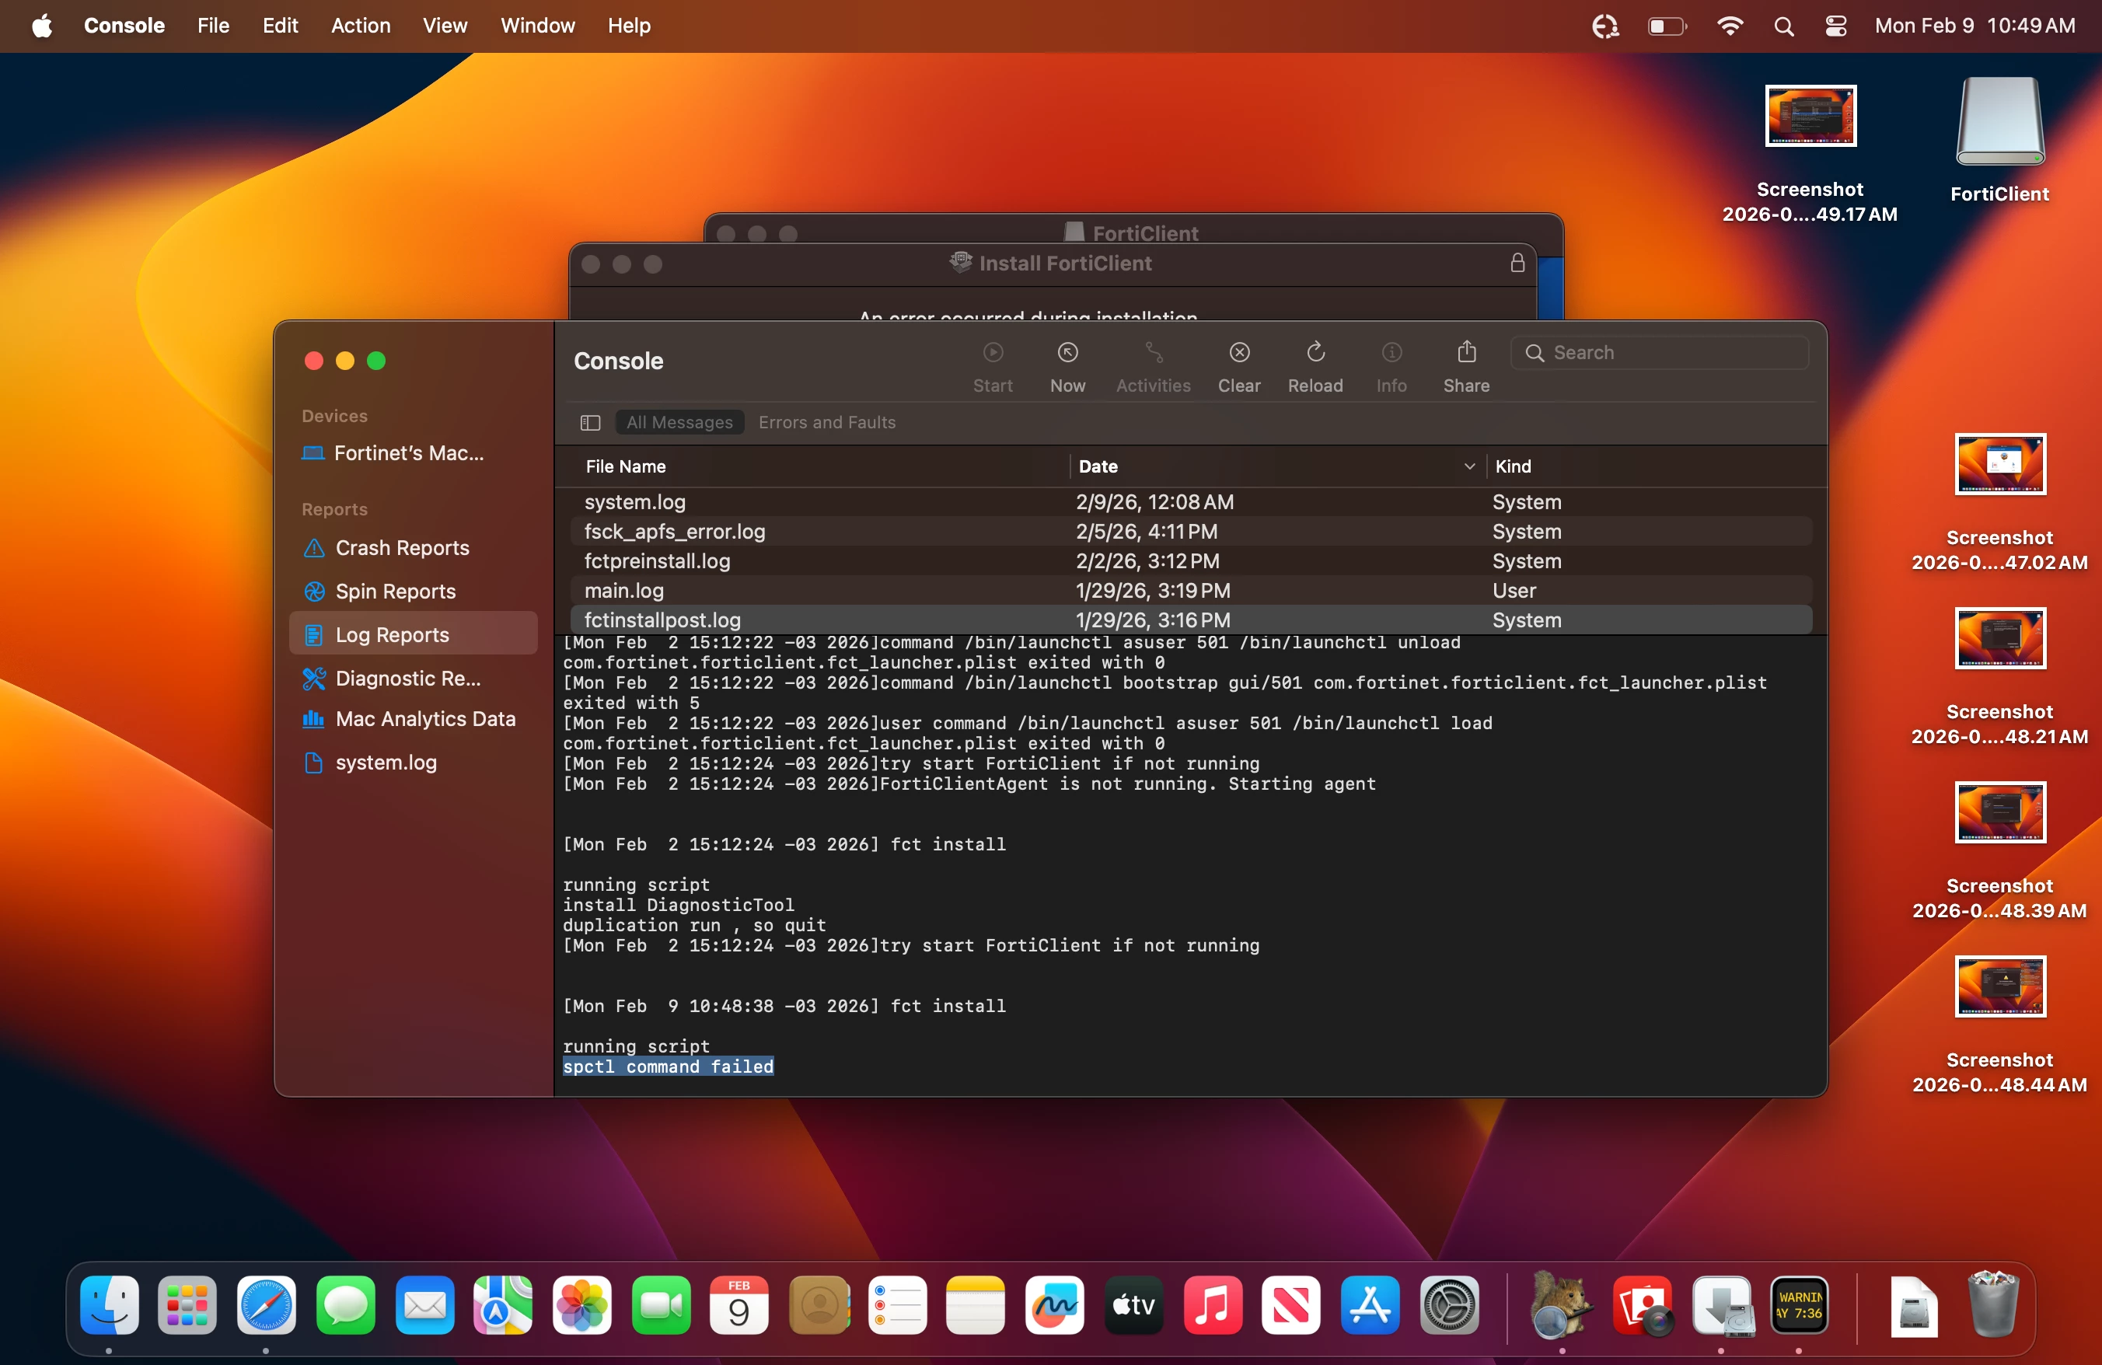Click the Console search field
This screenshot has height=1365, width=2102.
click(x=1660, y=353)
